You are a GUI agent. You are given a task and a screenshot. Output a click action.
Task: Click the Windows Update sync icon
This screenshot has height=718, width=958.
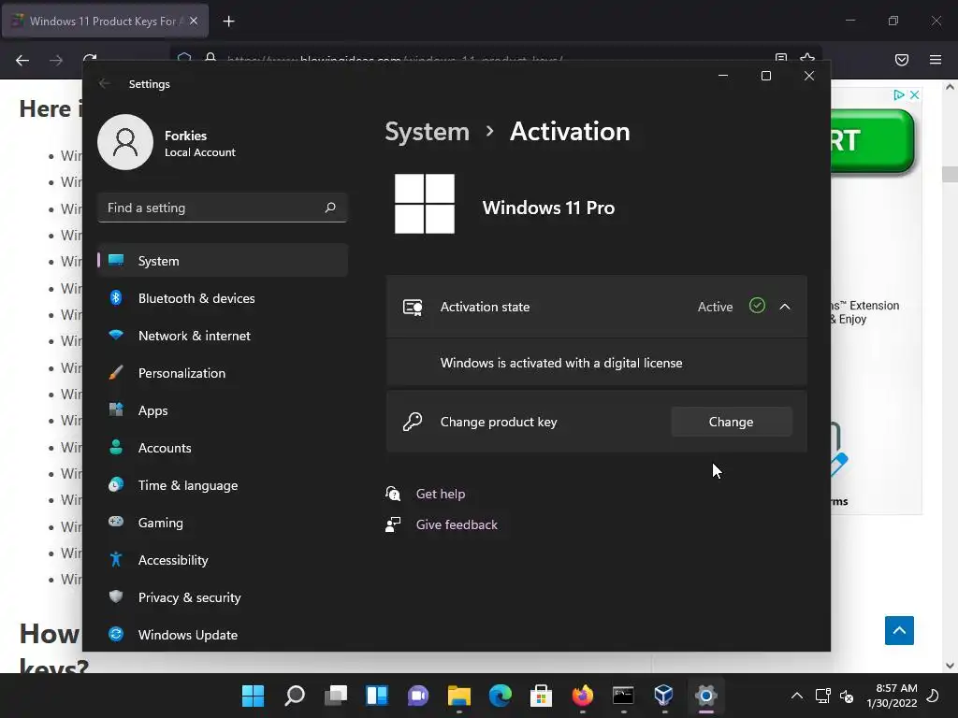[115, 634]
